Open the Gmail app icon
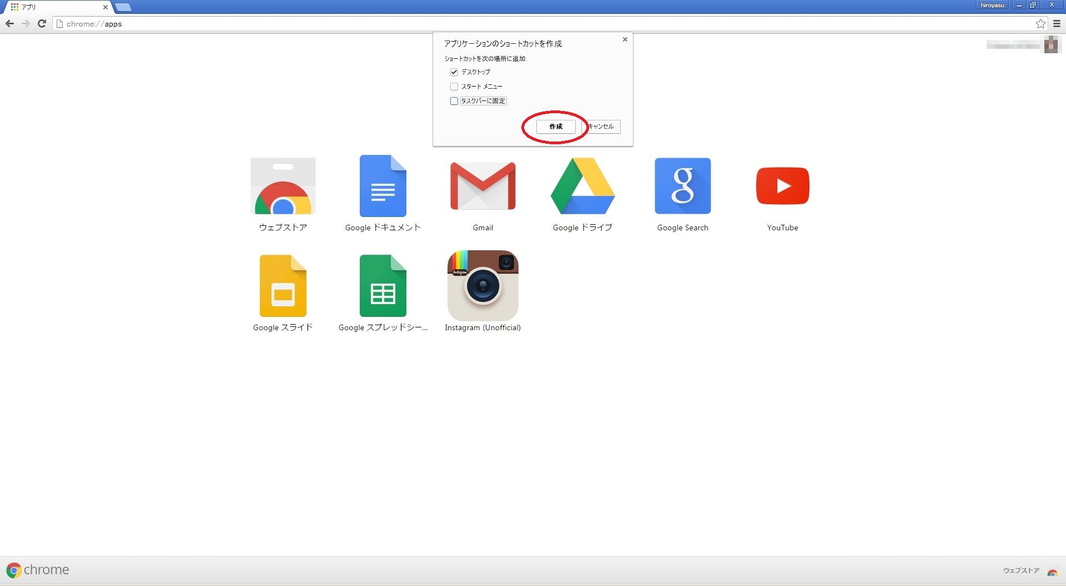This screenshot has height=586, width=1066. pyautogui.click(x=483, y=186)
